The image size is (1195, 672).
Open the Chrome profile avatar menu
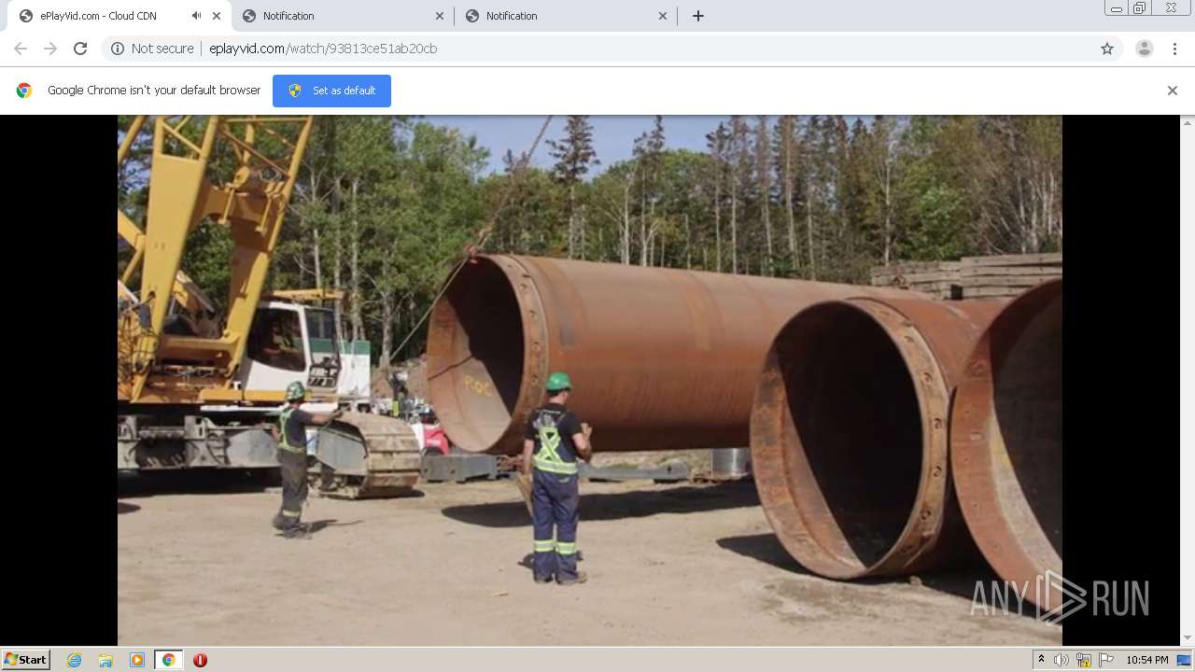(x=1145, y=49)
